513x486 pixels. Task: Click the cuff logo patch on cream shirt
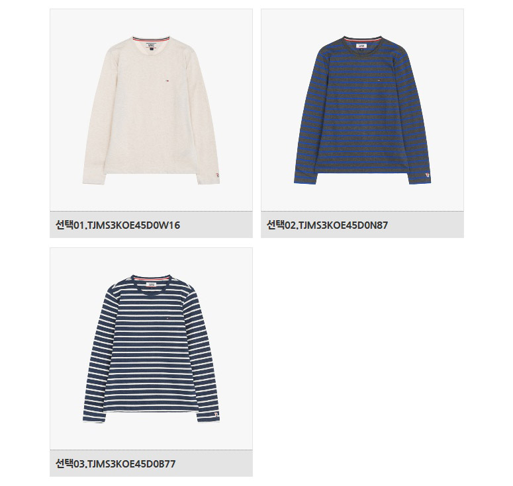pos(217,175)
